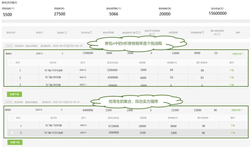Click the 12000 券核销张数 cell

pos(198,110)
